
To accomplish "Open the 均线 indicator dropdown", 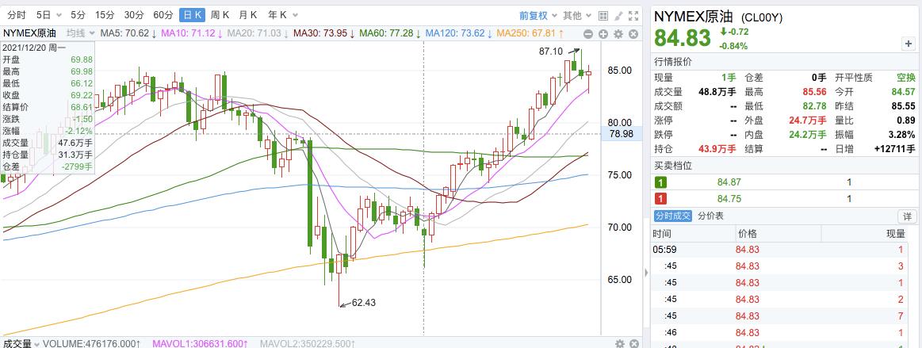I will [x=78, y=33].
